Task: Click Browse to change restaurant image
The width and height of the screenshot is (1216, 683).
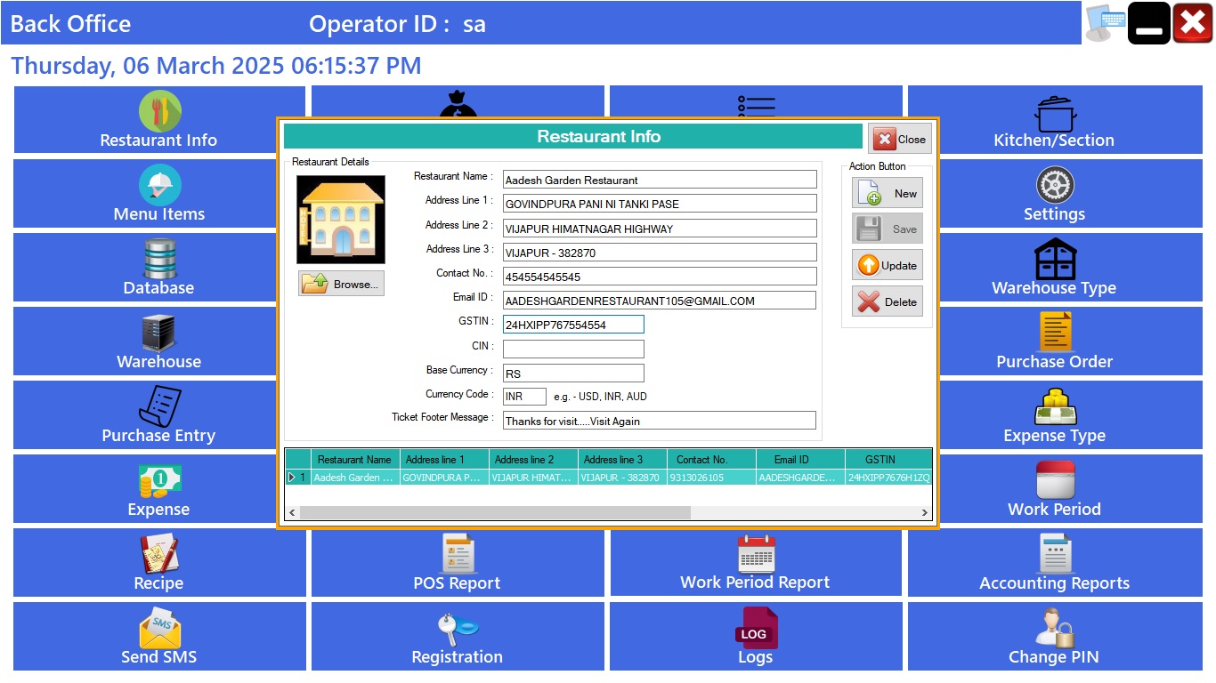Action: pos(341,283)
